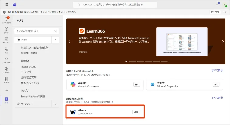Turn on desktop notifications (オンにする)
230x125 pixels.
[x=215, y=12]
